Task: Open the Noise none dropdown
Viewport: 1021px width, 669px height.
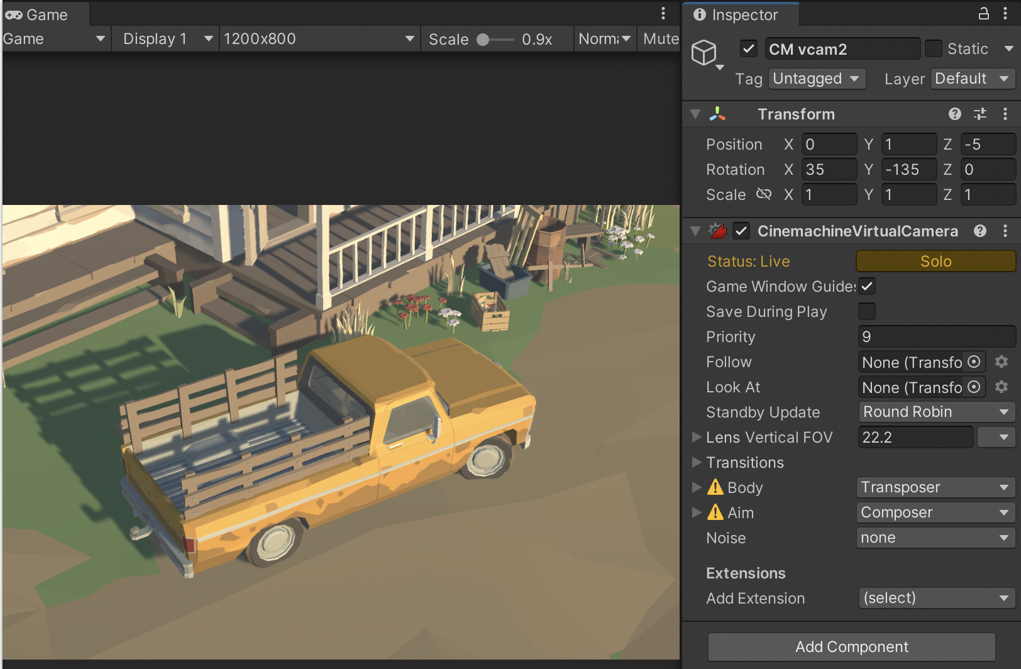Action: [x=935, y=538]
